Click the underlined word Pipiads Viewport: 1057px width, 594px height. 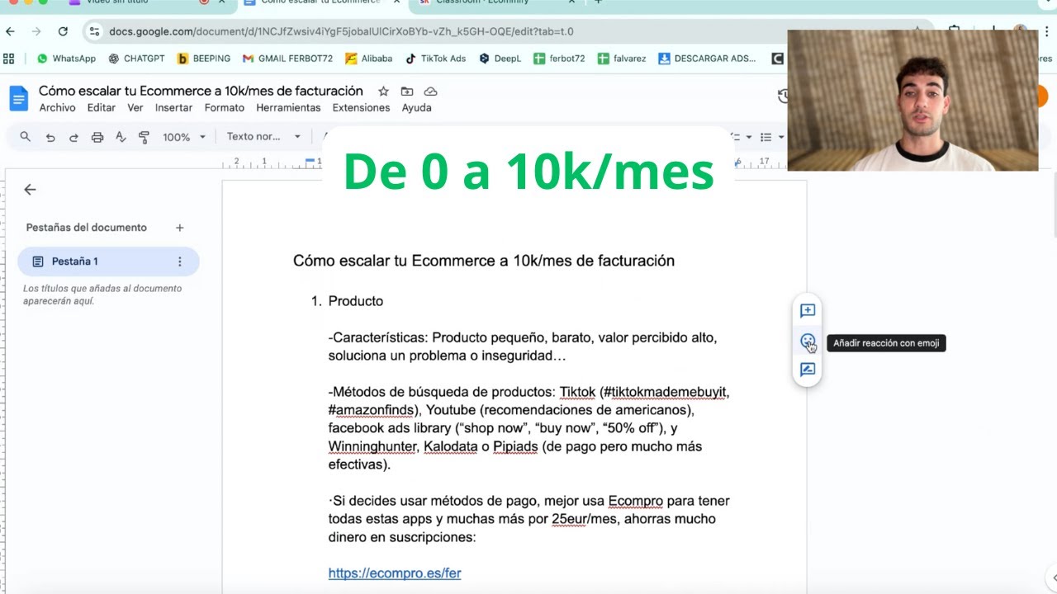click(x=515, y=446)
